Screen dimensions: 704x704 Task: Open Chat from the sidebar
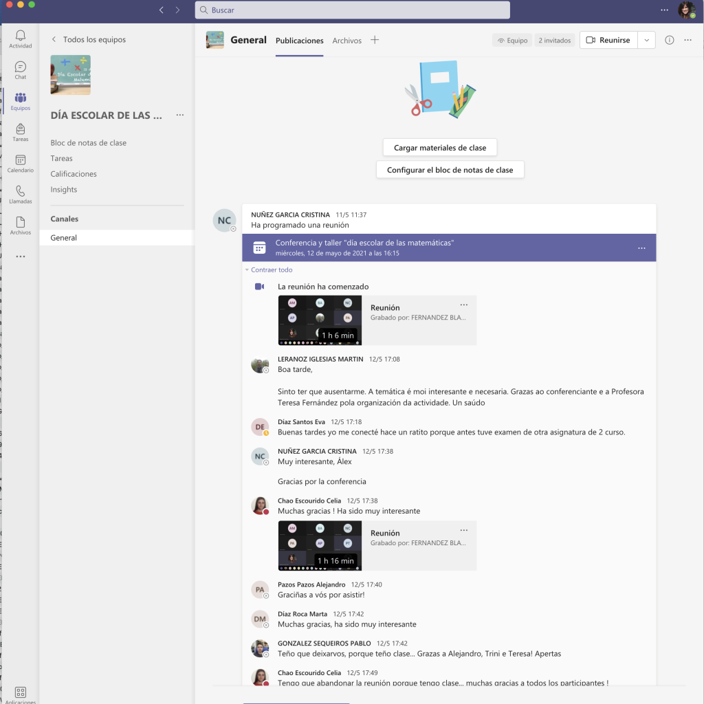[20, 70]
